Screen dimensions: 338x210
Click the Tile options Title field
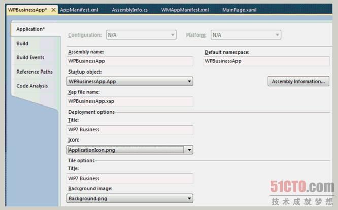(130, 179)
